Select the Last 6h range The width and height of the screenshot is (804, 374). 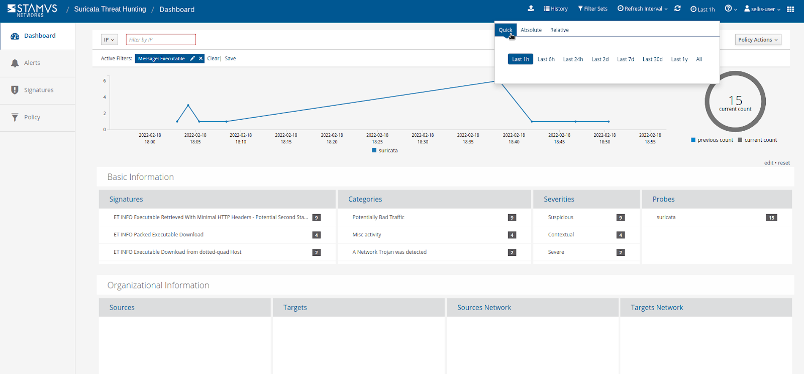click(x=546, y=59)
